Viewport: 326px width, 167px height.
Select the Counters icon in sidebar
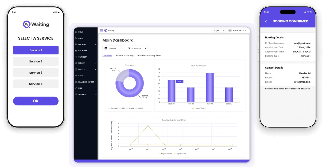coord(76,51)
